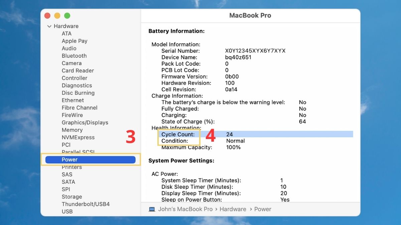Open the Memory section
Screen dimensions: 401x225
[x=72, y=130]
